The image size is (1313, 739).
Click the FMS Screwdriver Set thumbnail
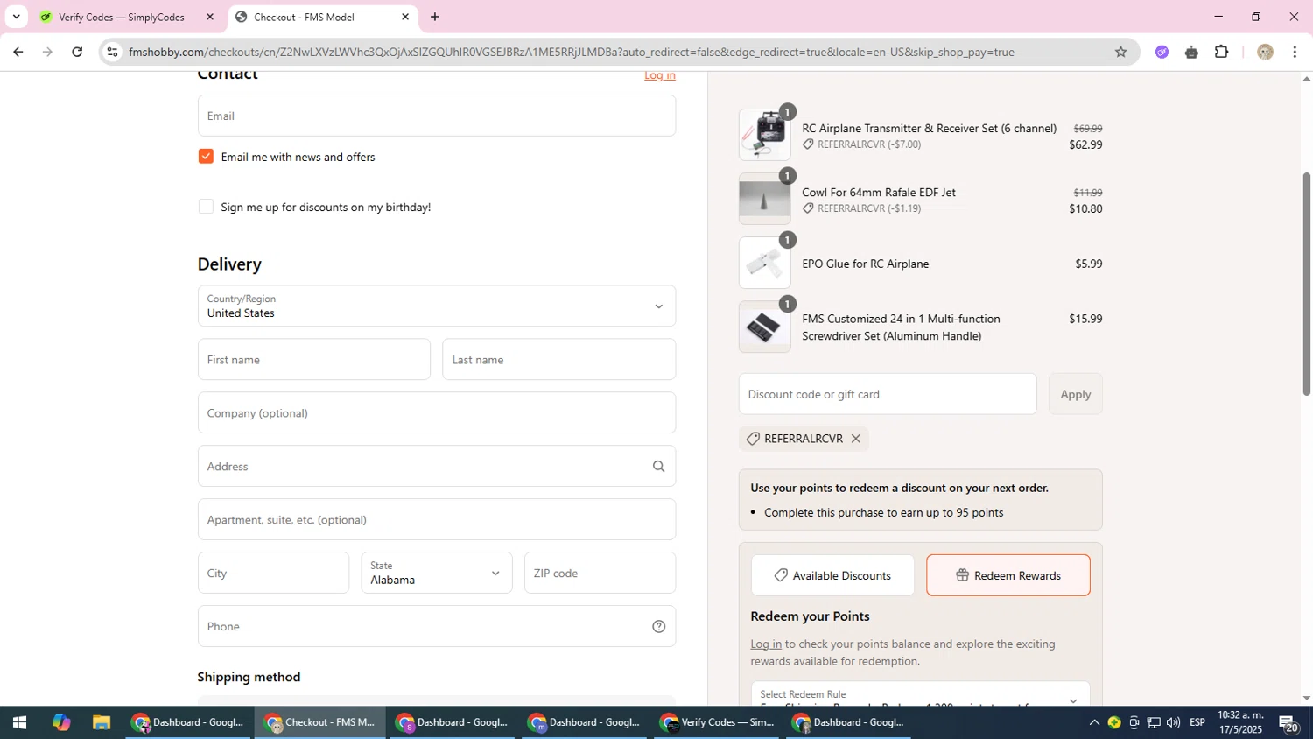click(x=764, y=327)
